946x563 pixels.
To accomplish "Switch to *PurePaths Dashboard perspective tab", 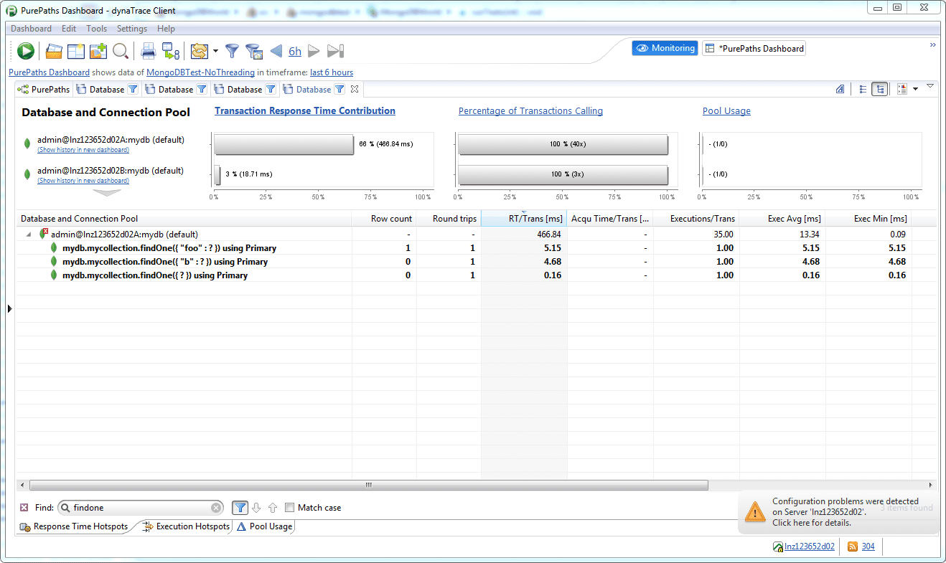I will tap(754, 48).
